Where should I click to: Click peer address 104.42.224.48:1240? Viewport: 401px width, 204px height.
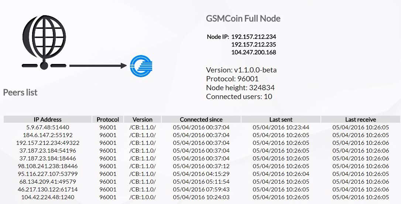[x=48, y=197]
